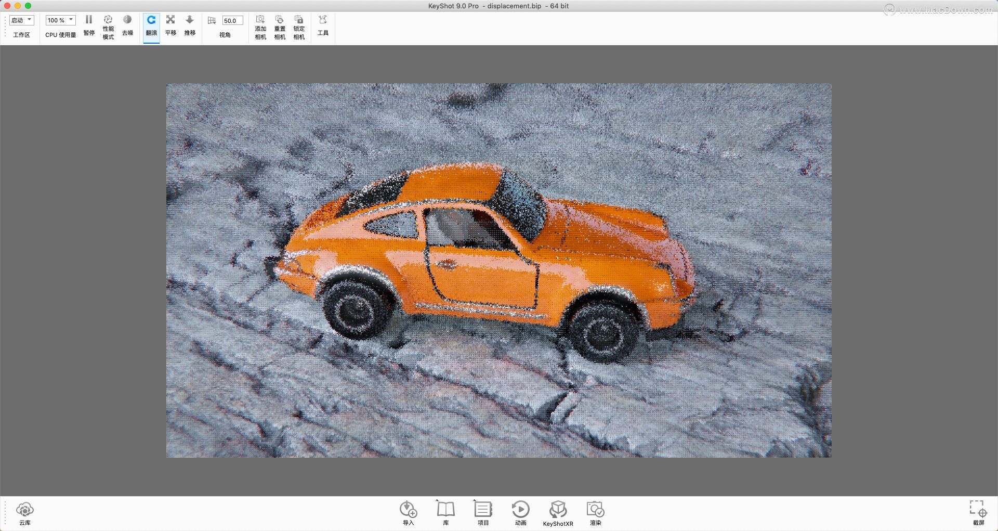Open the 项目 (project) panel

tap(482, 512)
